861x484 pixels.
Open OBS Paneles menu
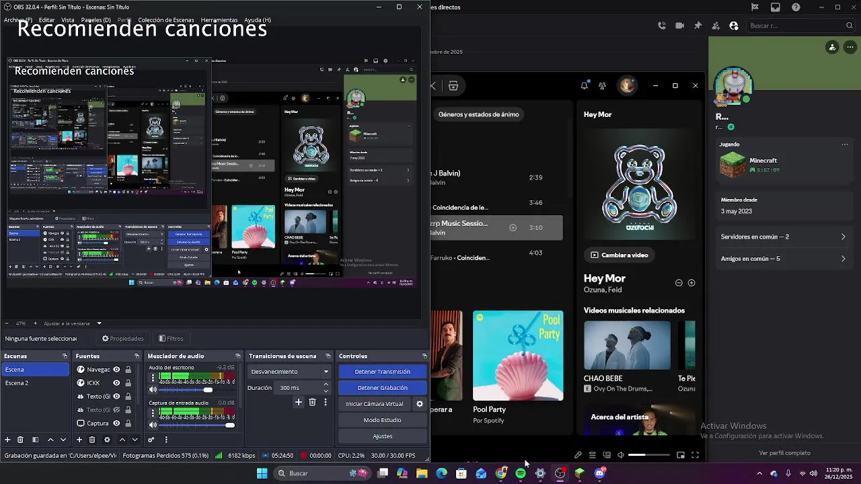pos(96,20)
